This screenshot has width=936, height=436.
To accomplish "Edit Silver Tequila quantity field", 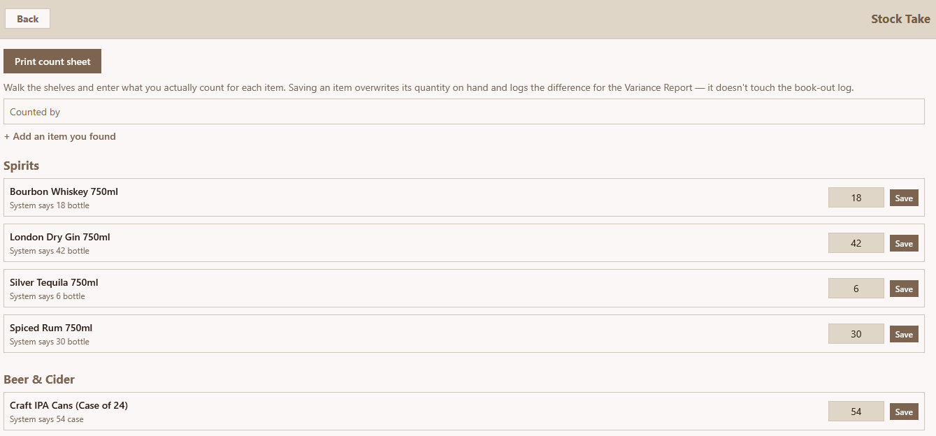I will [x=856, y=289].
